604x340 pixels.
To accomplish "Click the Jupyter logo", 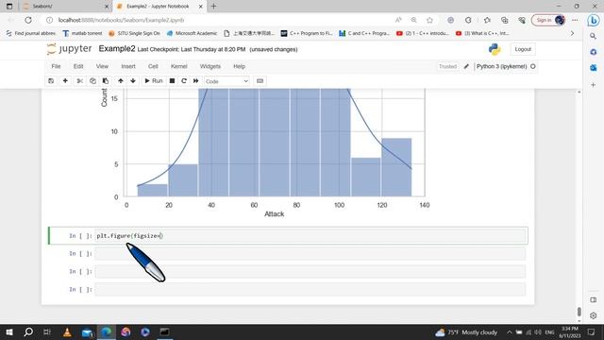I will click(x=69, y=49).
